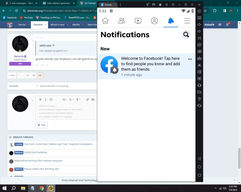Tap the Notifications search magnifier
The width and height of the screenshot is (241, 192).
186,35
